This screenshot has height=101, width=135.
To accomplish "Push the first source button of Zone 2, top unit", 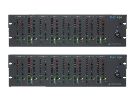I will [x=29, y=19].
